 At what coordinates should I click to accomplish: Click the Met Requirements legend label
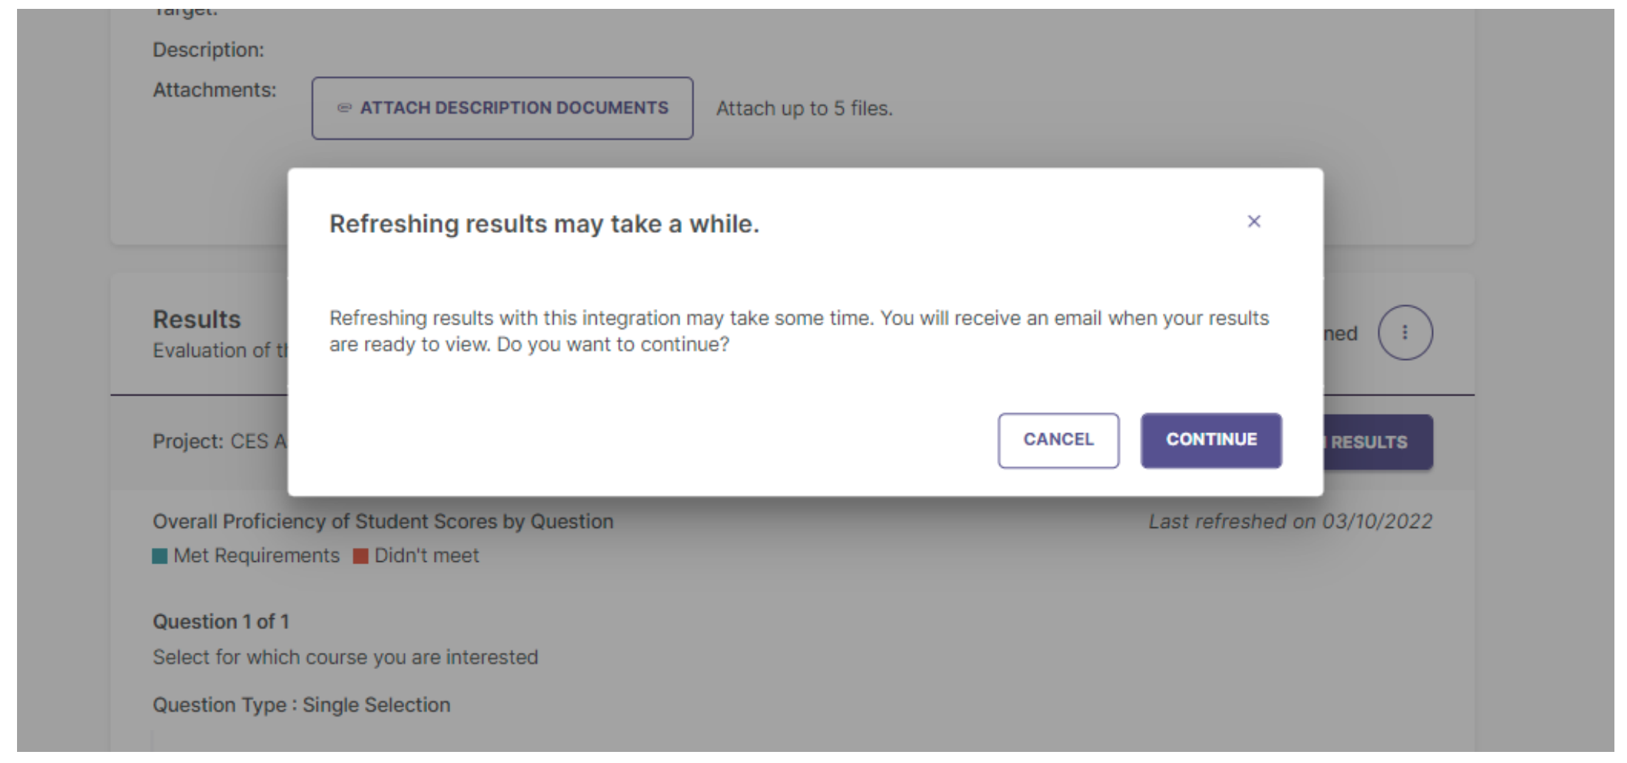pyautogui.click(x=256, y=555)
